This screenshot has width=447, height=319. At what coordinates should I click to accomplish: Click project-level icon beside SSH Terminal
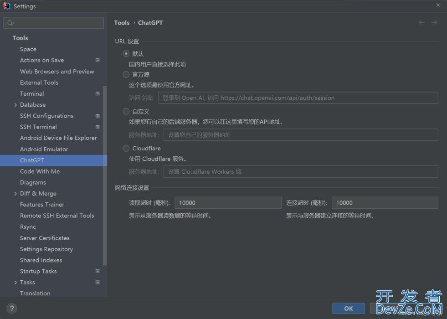click(98, 127)
